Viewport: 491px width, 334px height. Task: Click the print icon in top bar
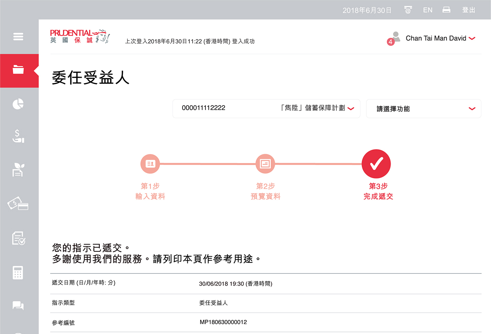[x=446, y=10]
